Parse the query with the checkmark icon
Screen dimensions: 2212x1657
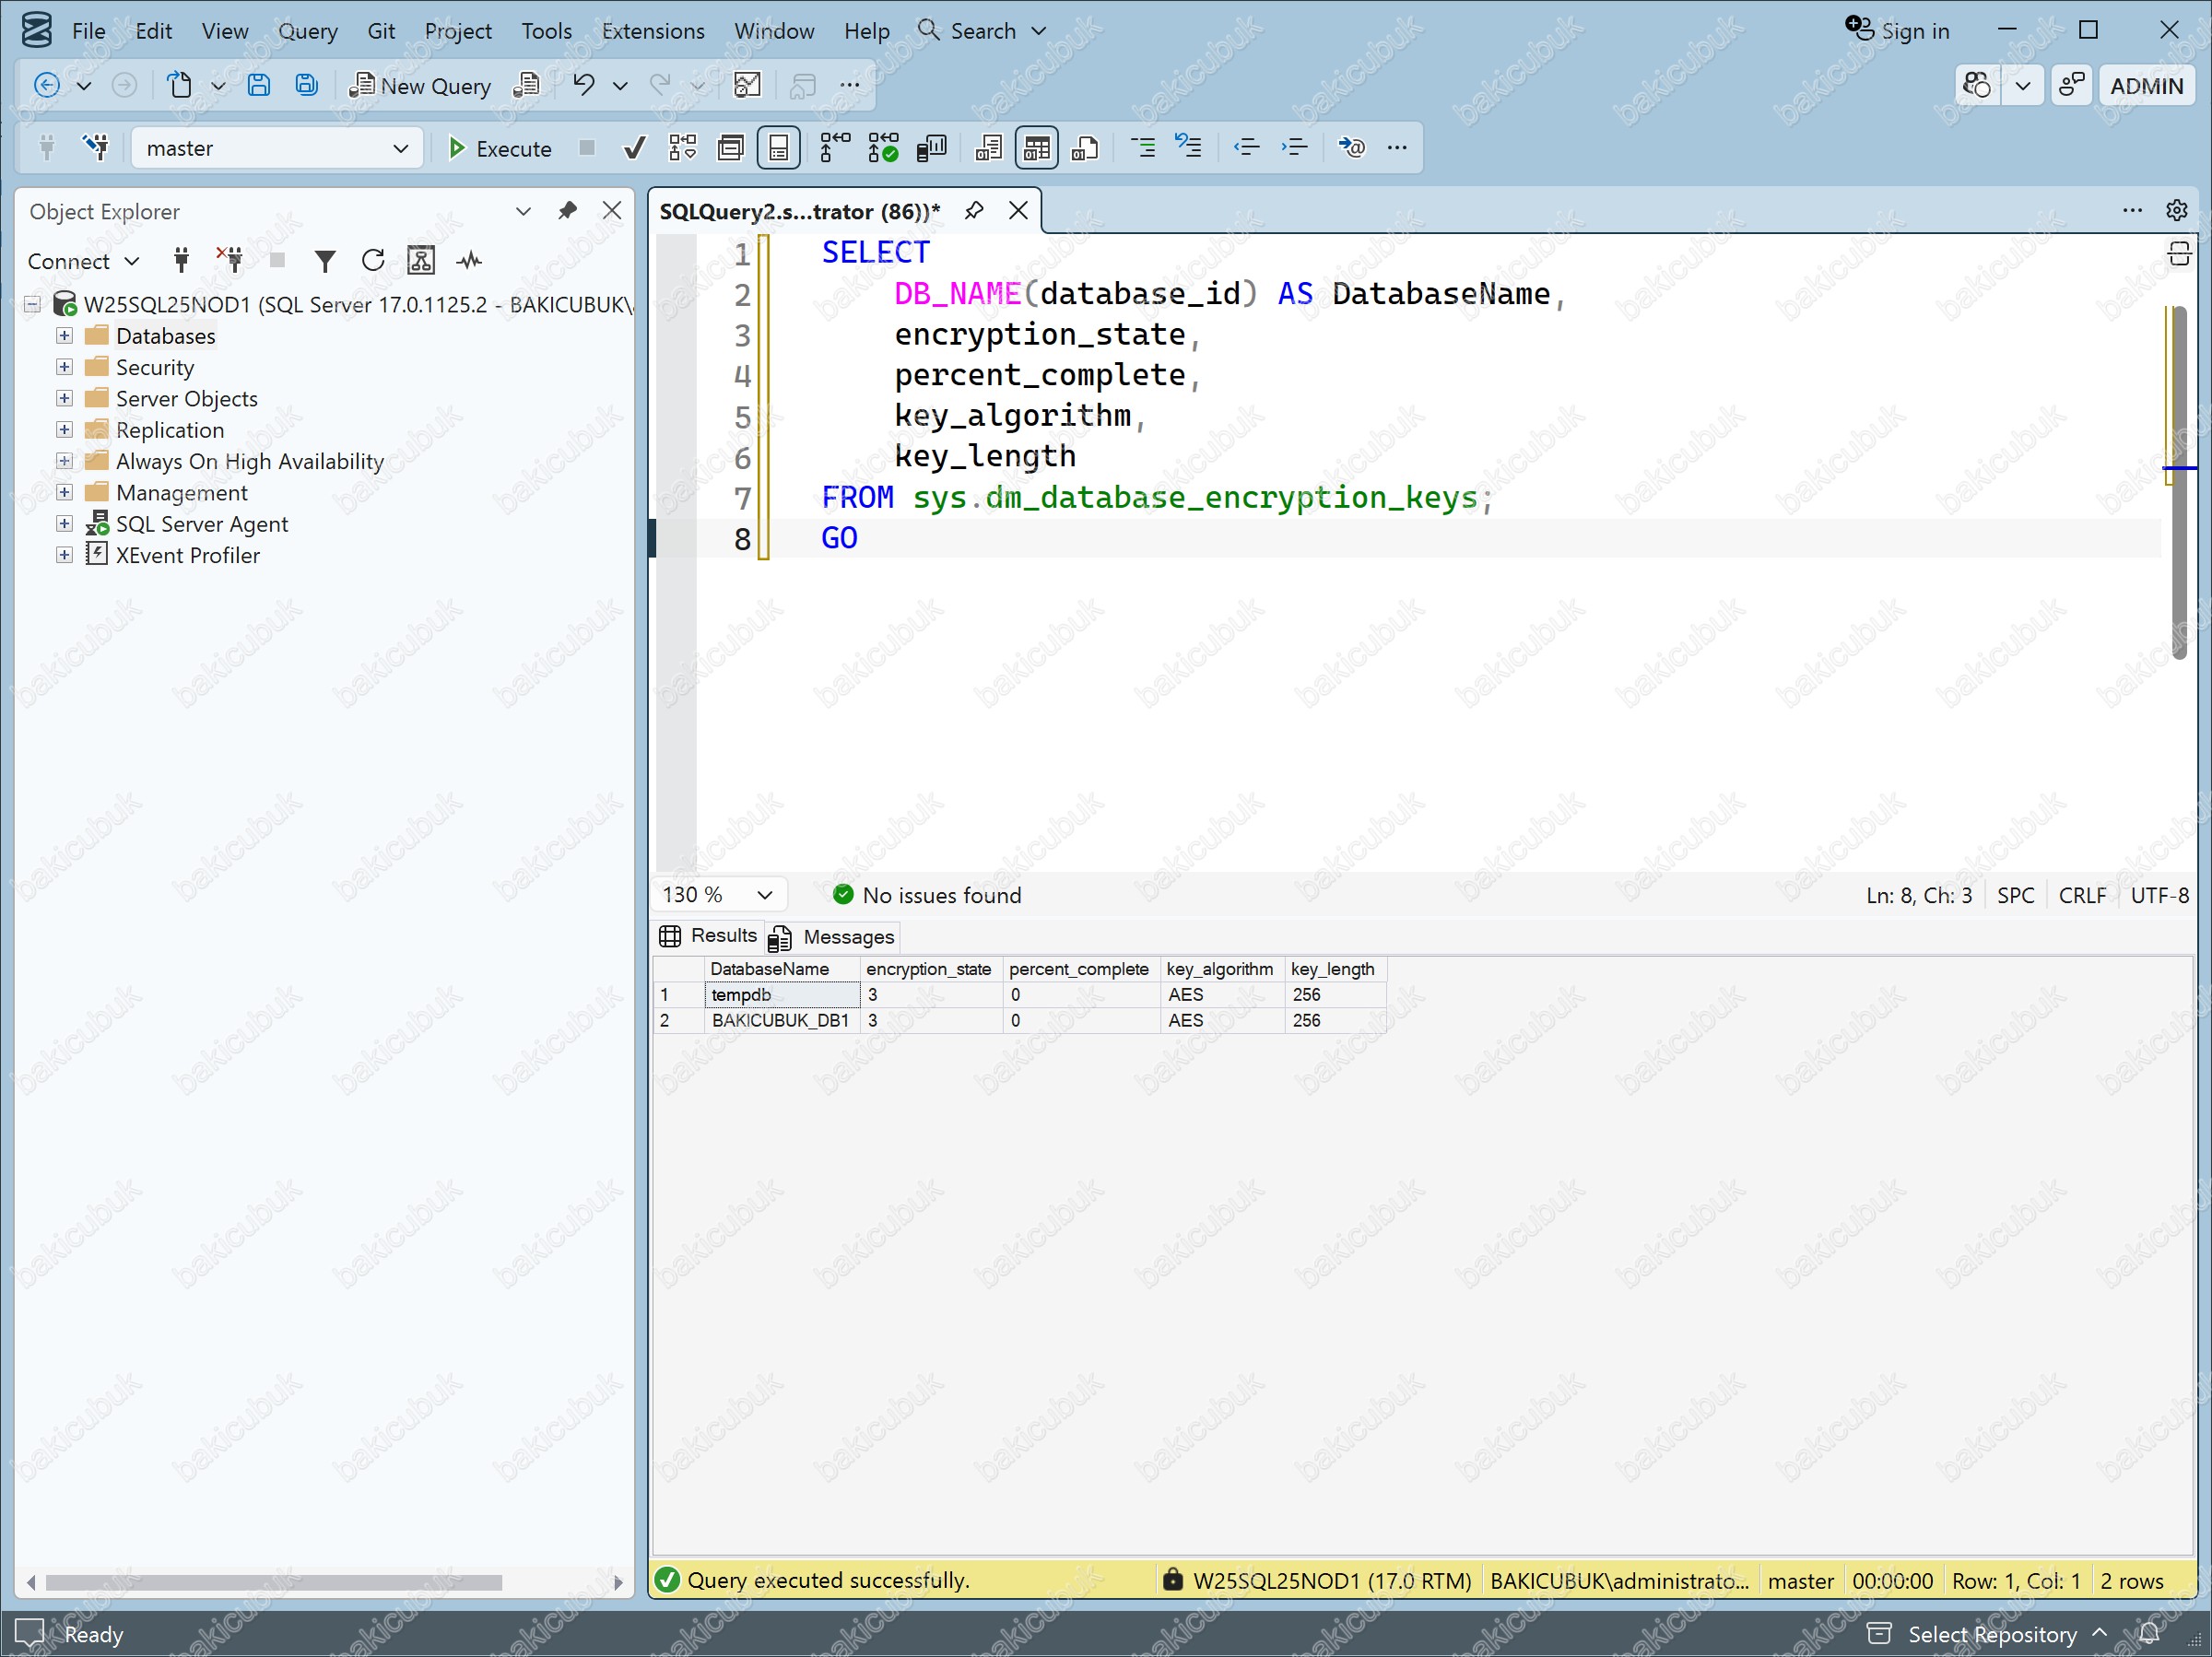pyautogui.click(x=634, y=148)
